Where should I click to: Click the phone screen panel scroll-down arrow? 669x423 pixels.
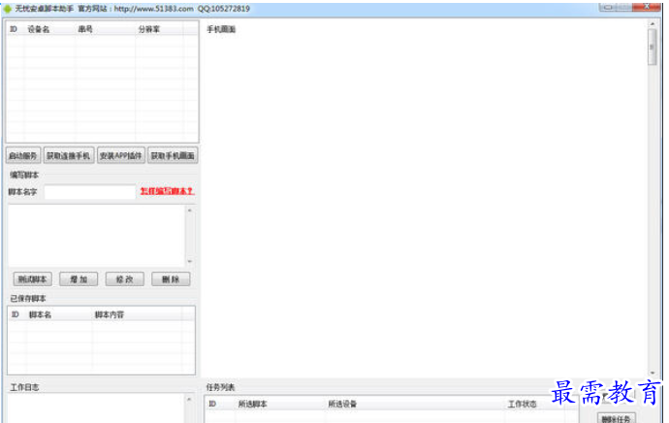pyautogui.click(x=653, y=373)
